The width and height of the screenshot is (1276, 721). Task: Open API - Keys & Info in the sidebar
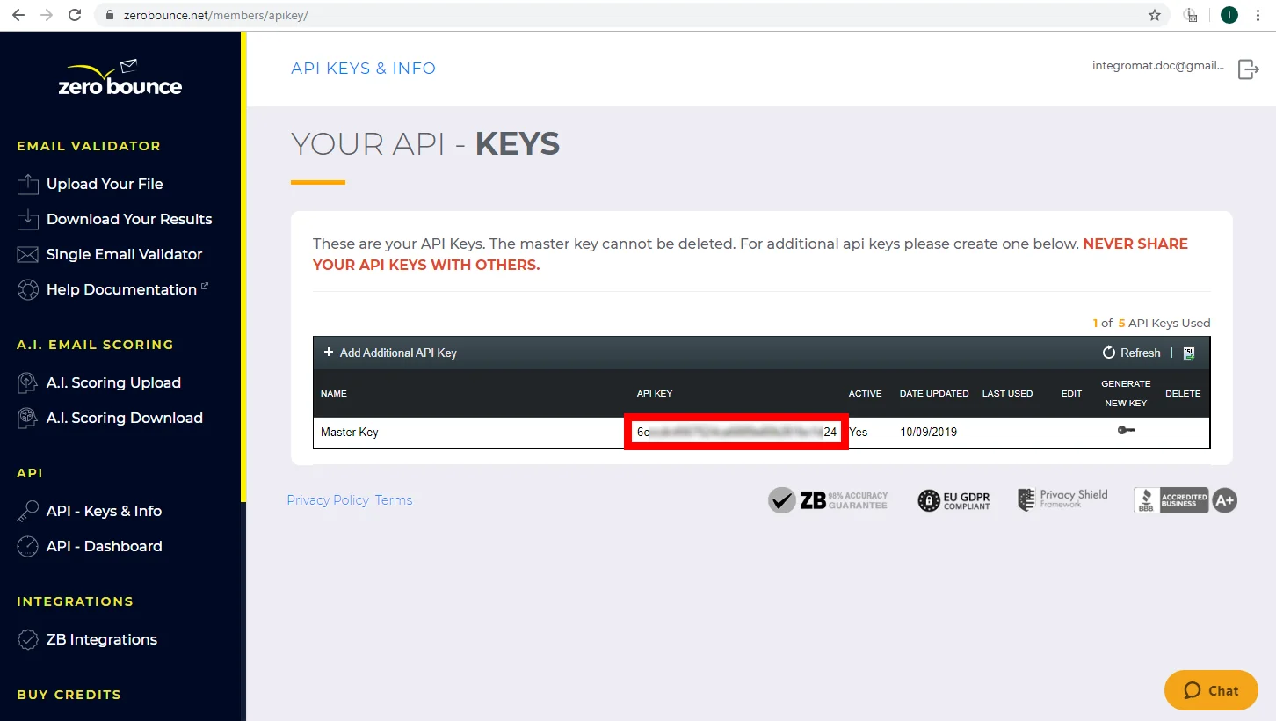[104, 511]
